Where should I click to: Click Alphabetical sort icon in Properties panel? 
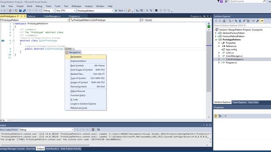(x=220, y=116)
